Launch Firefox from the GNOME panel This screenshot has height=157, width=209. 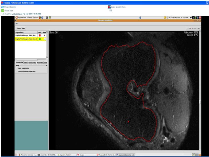pos(40,18)
